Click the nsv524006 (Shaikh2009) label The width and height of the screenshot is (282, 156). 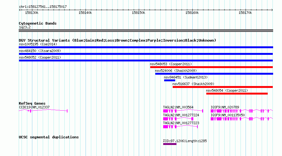point(176,71)
